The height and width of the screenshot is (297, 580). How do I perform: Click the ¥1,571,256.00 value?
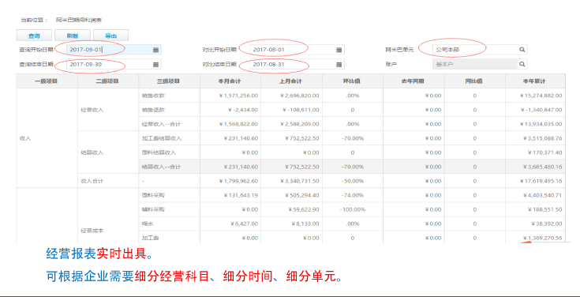(x=238, y=96)
